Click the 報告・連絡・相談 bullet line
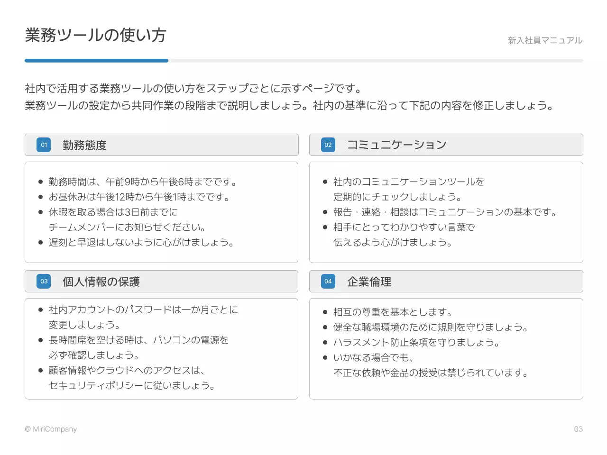 pos(446,212)
